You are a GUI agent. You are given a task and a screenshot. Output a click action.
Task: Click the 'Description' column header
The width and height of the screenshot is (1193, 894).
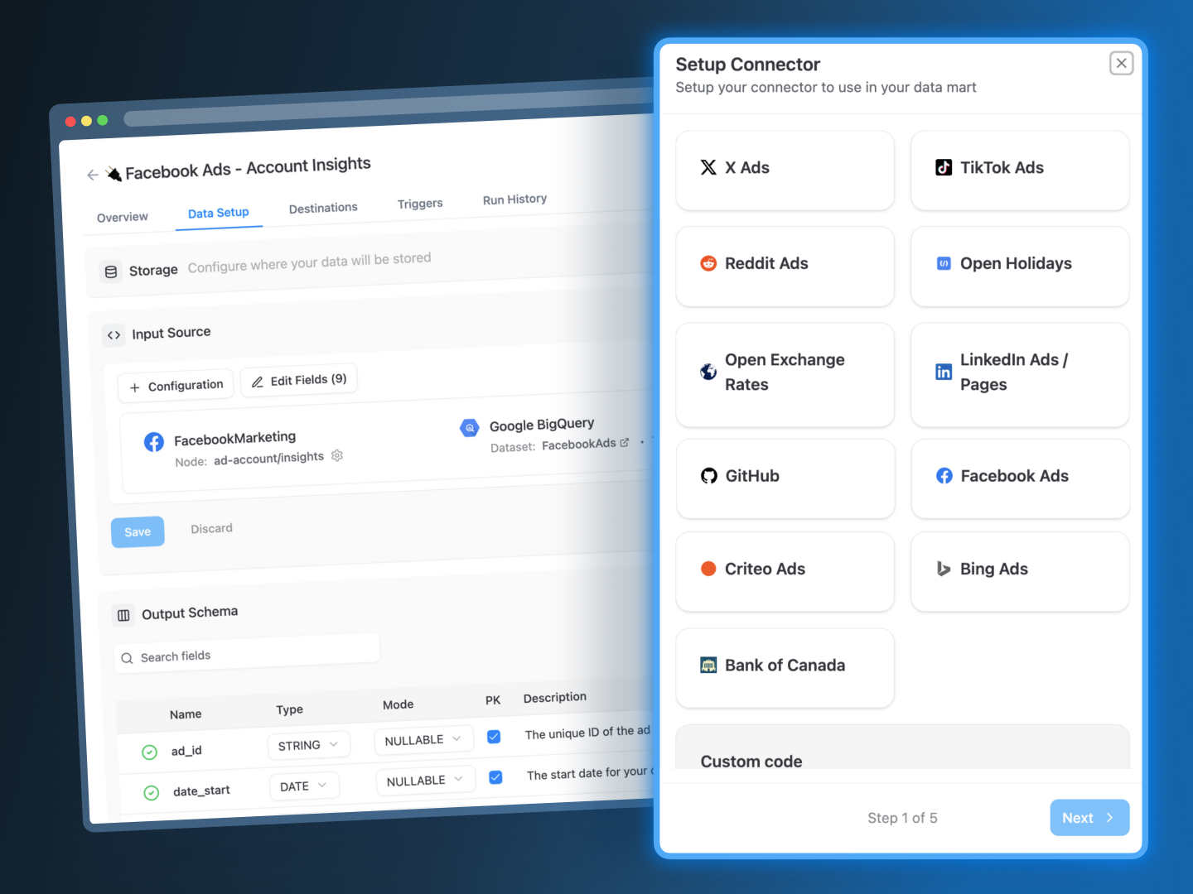[554, 698]
